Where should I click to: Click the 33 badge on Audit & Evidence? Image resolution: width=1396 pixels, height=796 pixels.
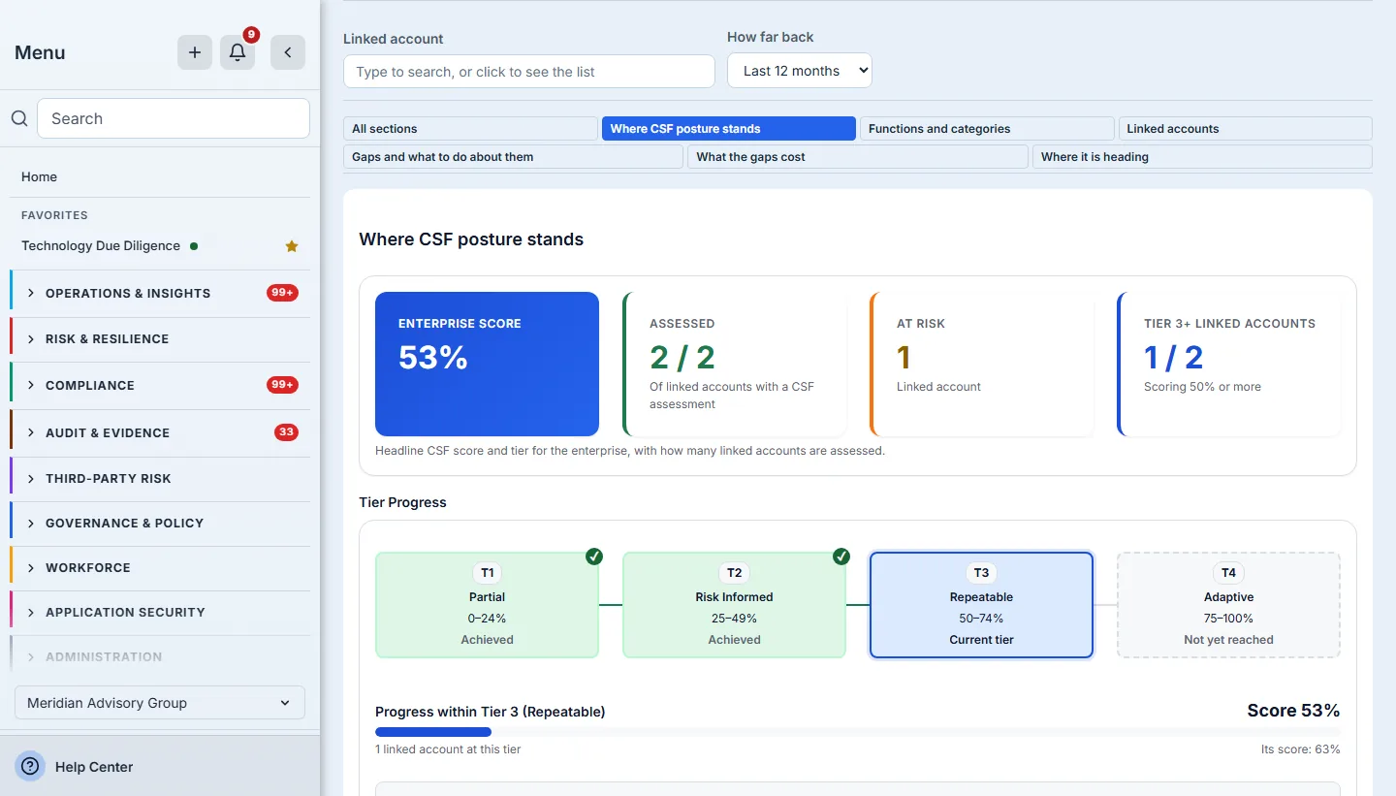click(x=286, y=432)
